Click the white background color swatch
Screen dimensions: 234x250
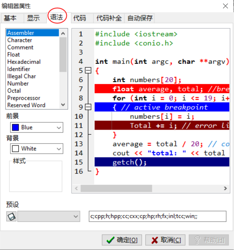click(15, 148)
